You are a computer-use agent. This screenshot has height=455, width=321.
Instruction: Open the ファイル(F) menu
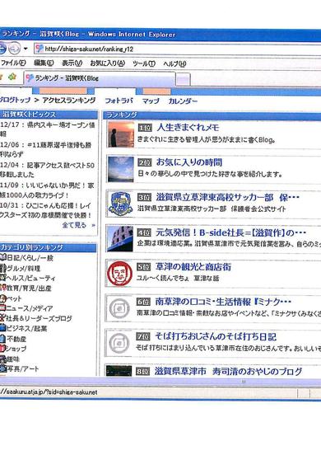coord(13,63)
